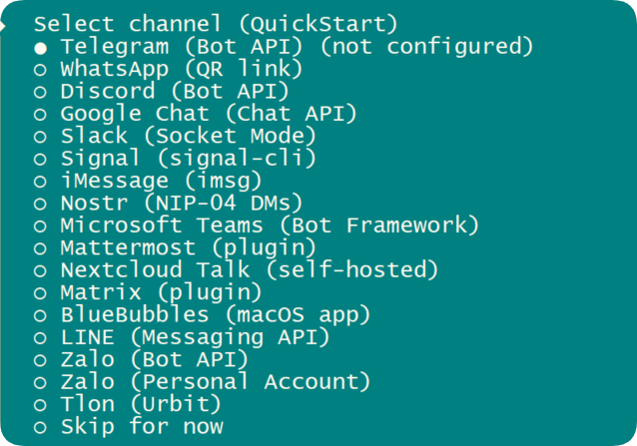Image resolution: width=637 pixels, height=446 pixels.
Task: Click the Select channel (QuickStart) prompt heading
Action: 216,24
